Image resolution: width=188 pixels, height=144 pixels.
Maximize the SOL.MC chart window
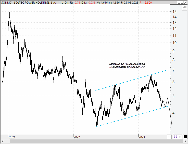click(x=182, y=3)
